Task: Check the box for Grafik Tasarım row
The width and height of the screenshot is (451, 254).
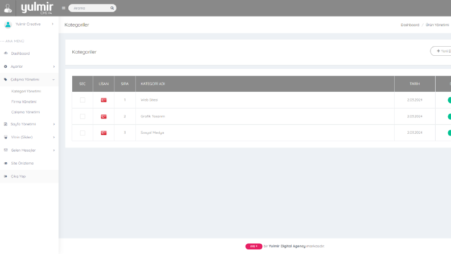Action: click(82, 116)
